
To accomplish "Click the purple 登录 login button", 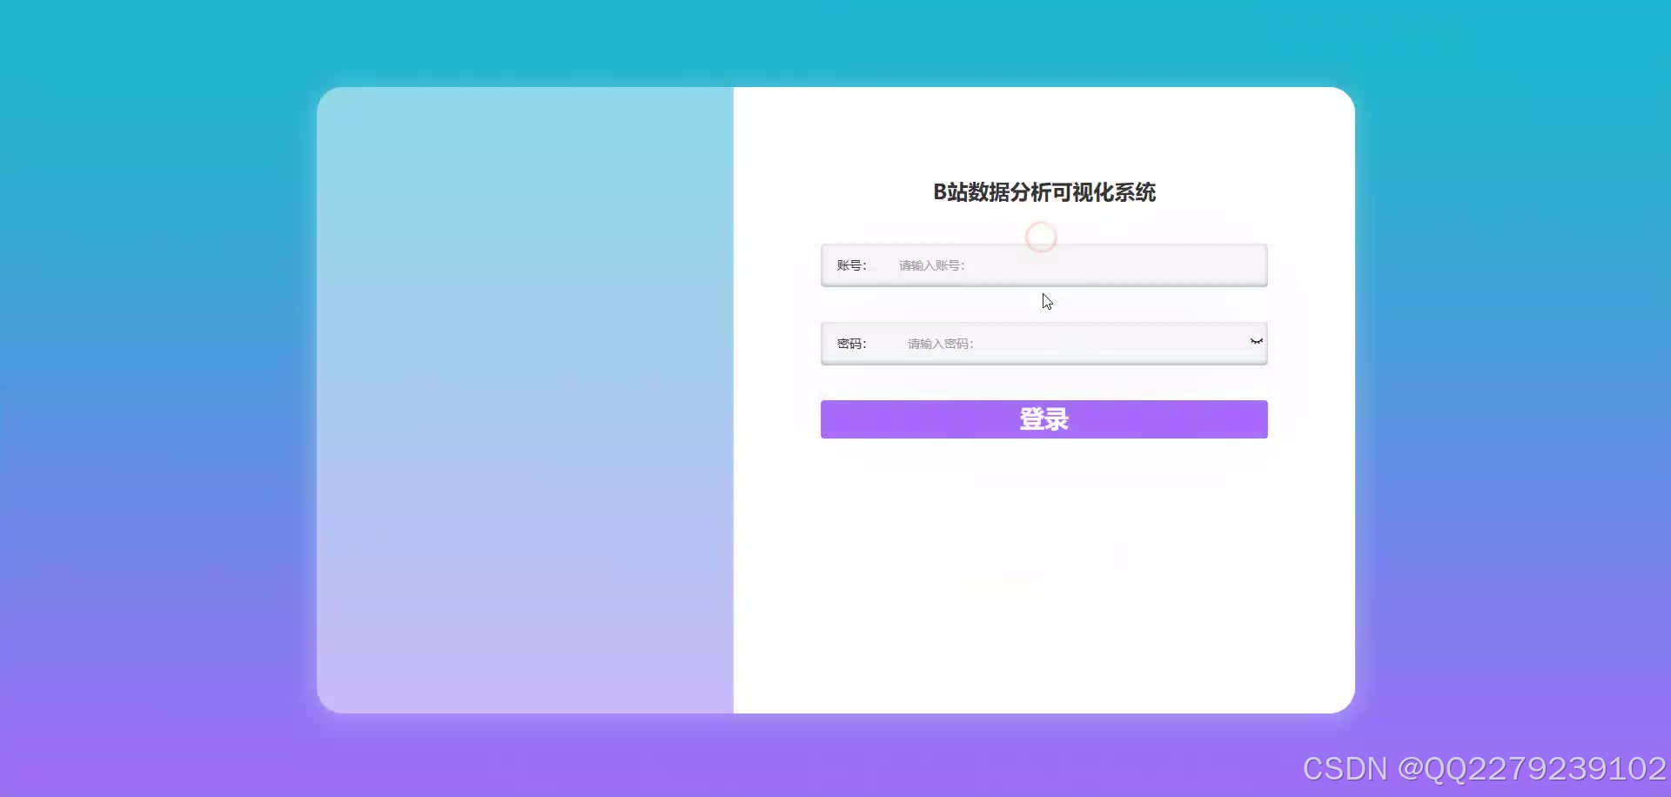I will tap(1044, 419).
